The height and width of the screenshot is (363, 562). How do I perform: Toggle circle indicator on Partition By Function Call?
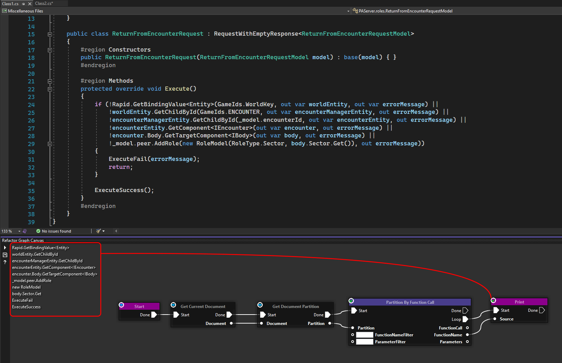tap(351, 301)
